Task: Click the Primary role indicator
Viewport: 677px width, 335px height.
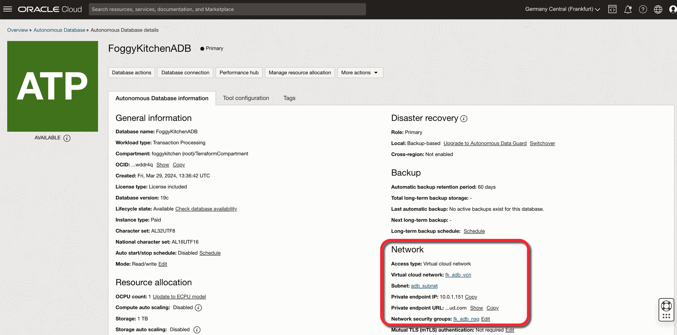Action: point(212,48)
